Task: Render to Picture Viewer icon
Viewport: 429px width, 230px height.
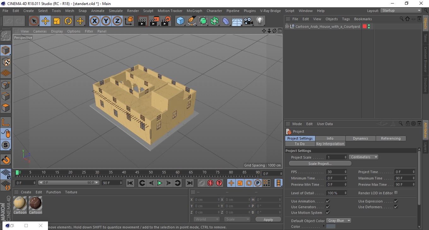Action: pos(154,21)
